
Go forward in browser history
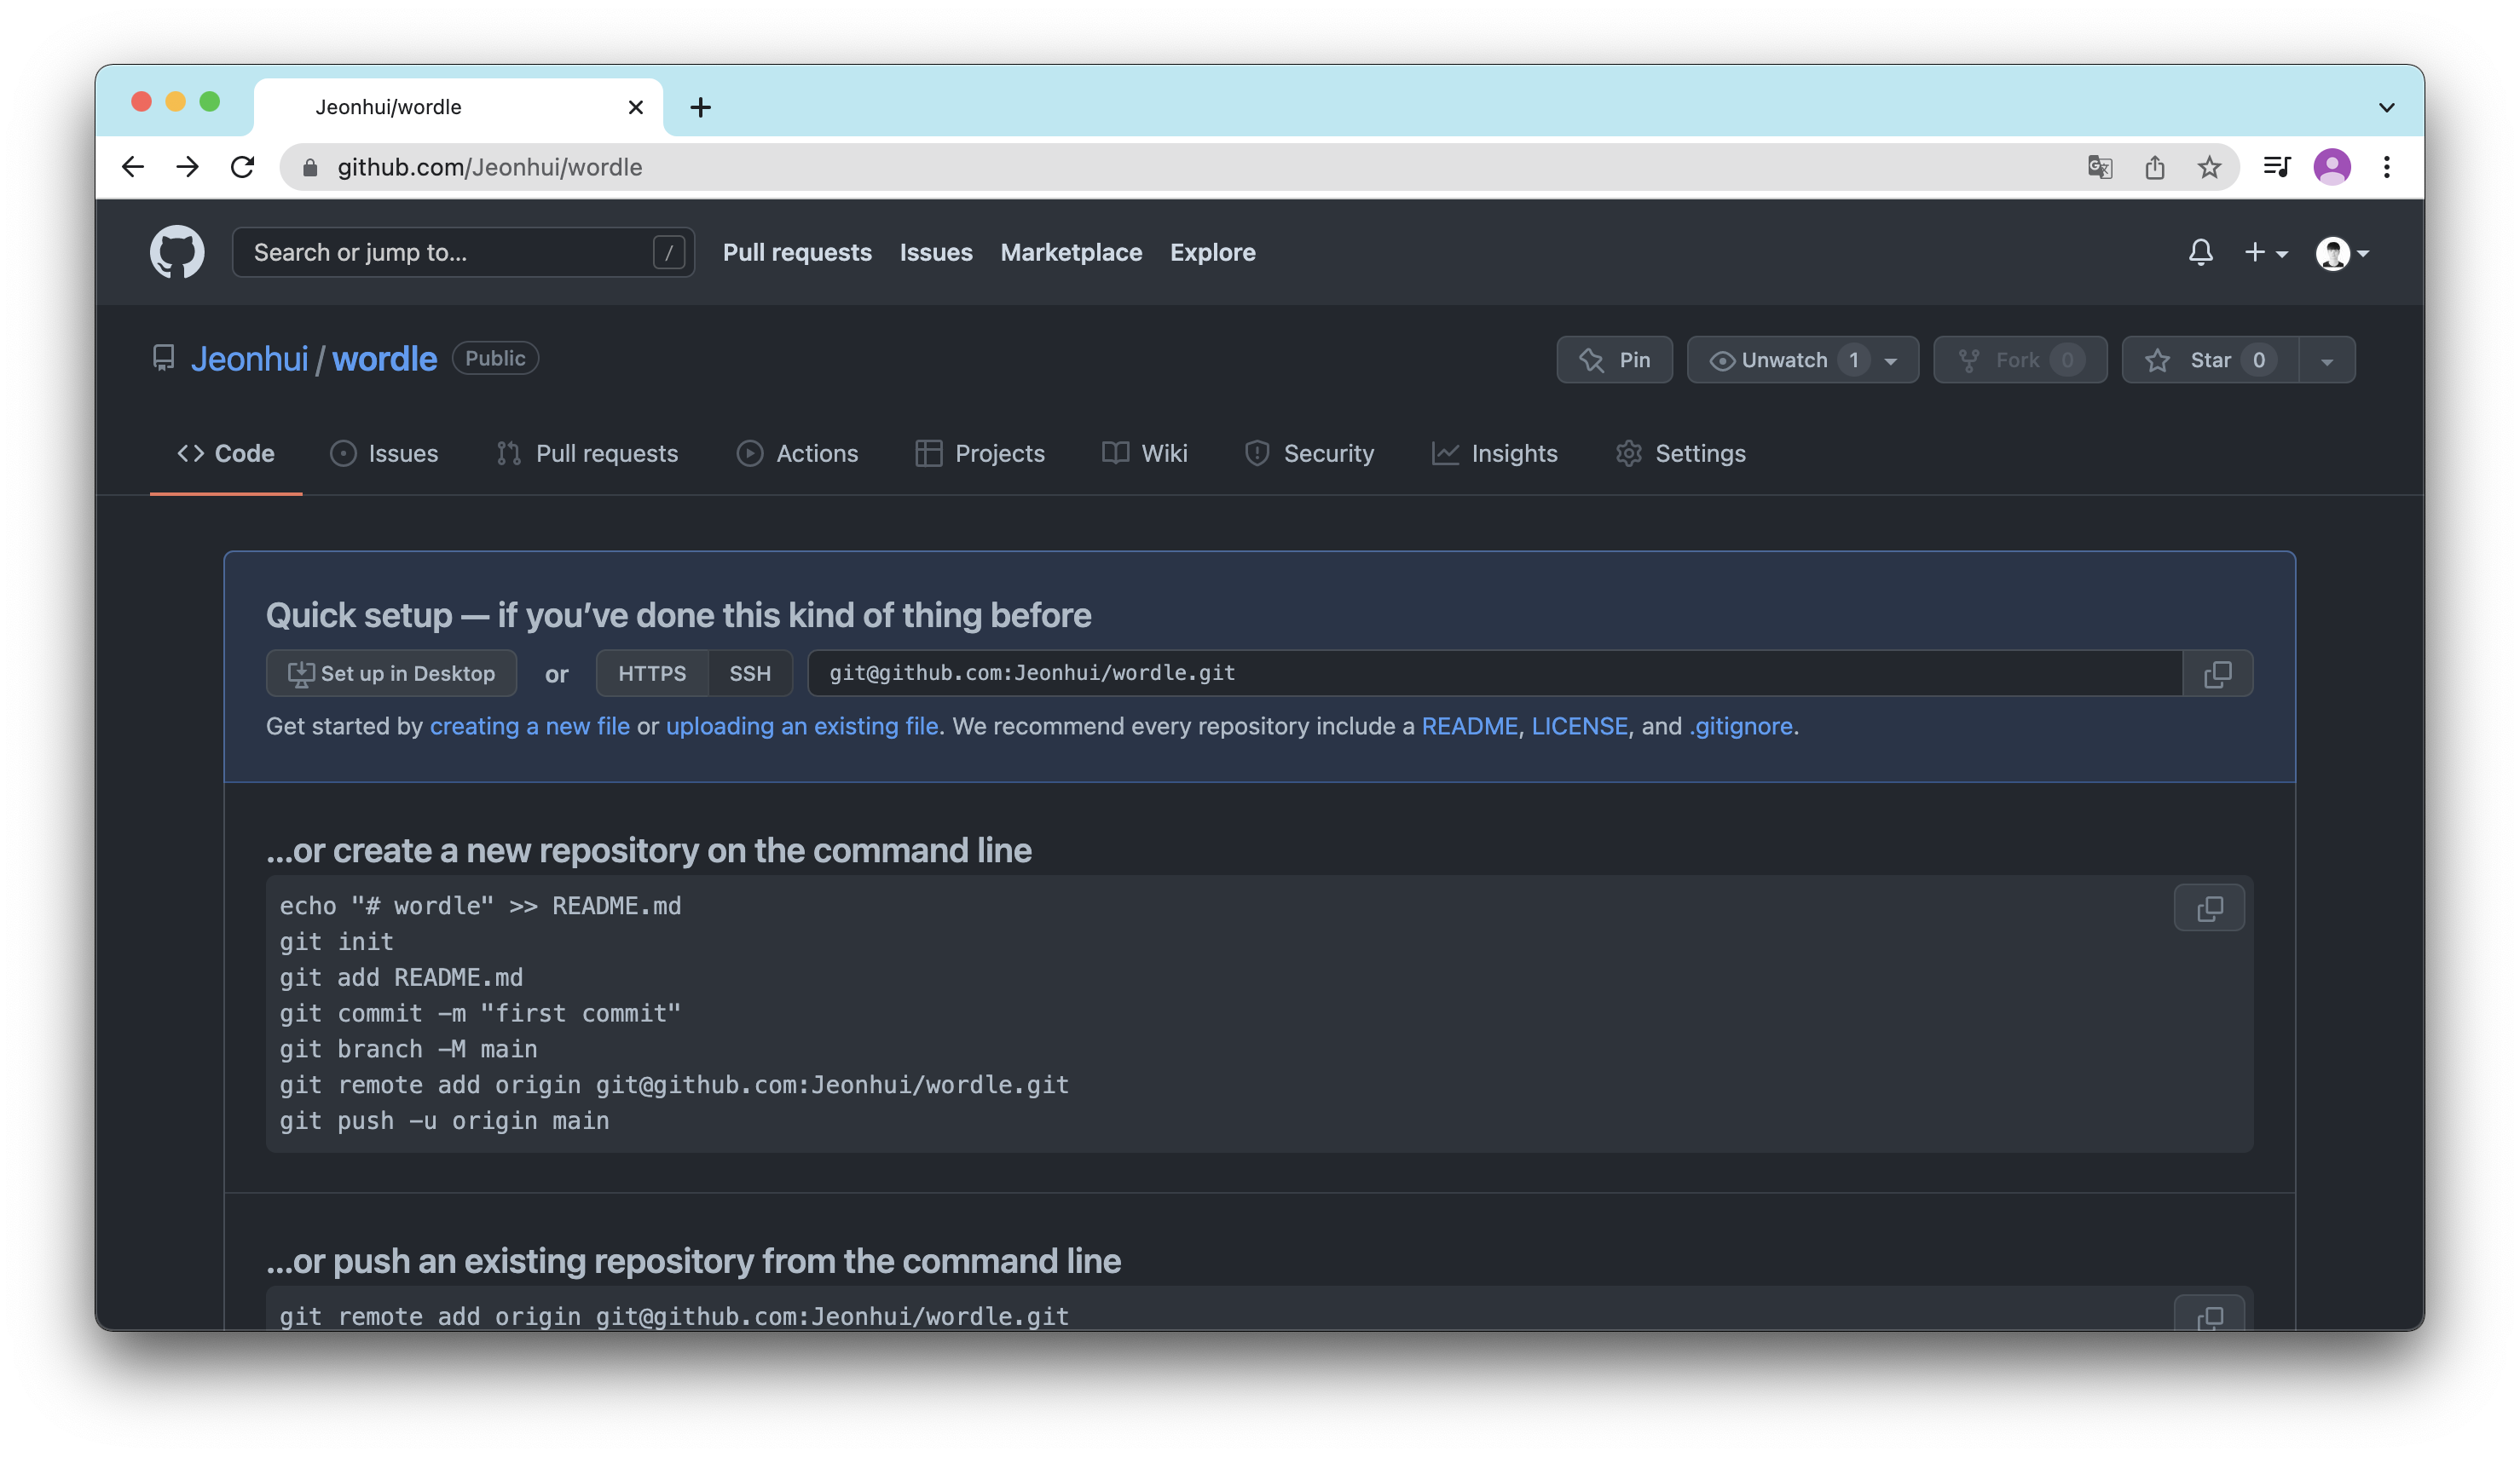187,167
